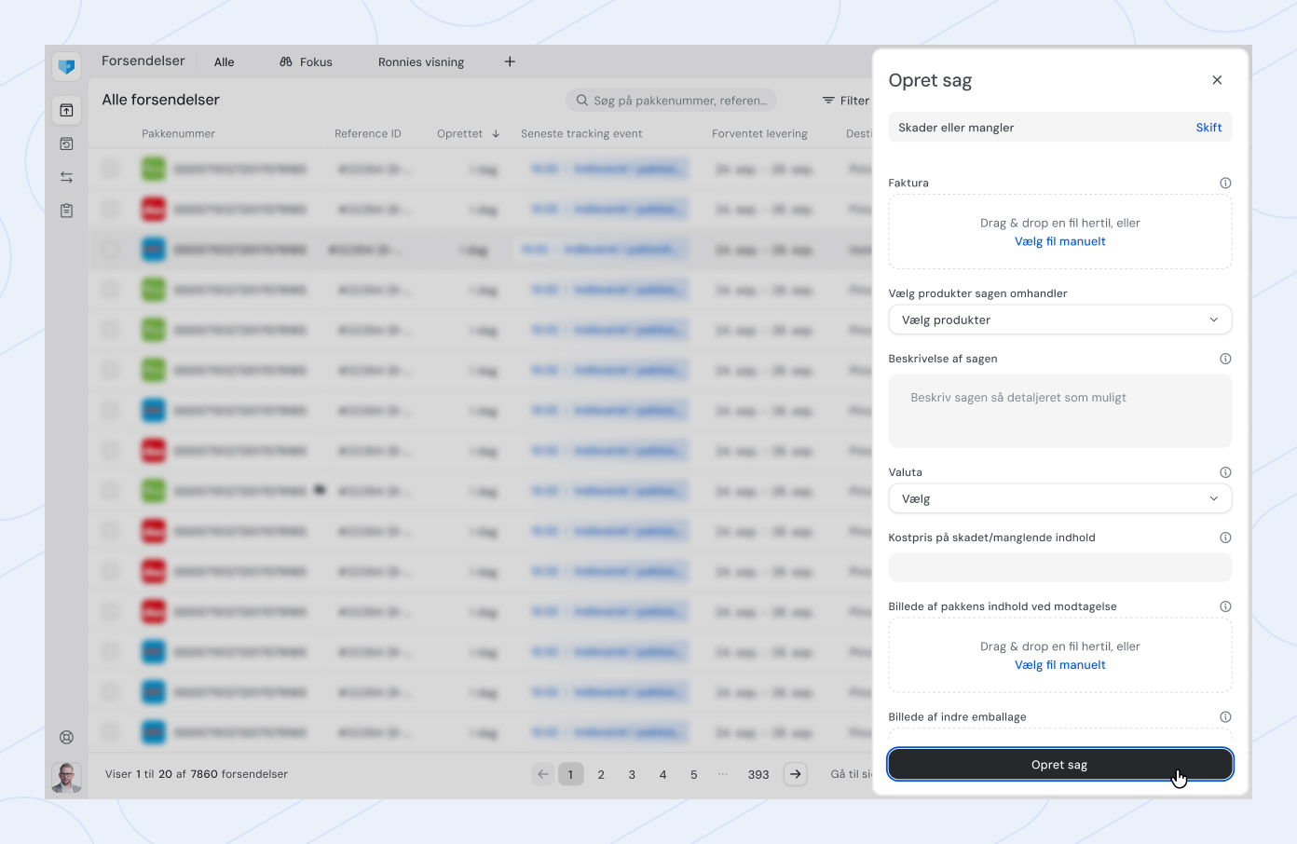The width and height of the screenshot is (1297, 844).
Task: Open the support lifebuoy icon
Action: click(x=66, y=737)
